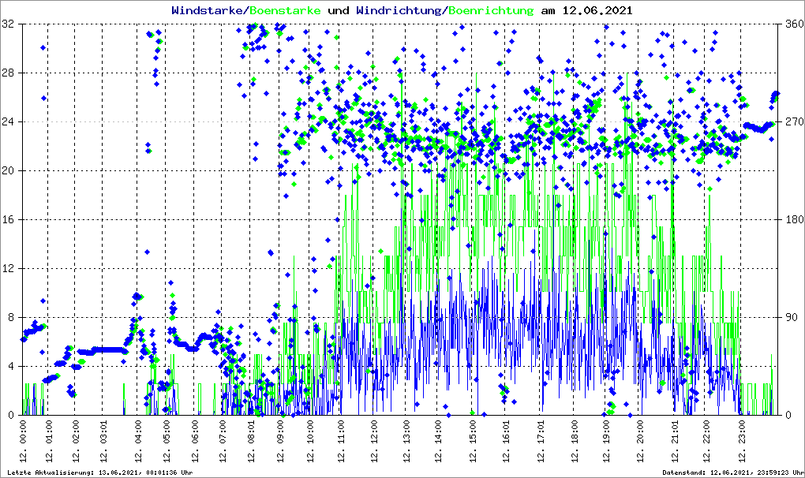
Task: Select the 16 value on left axis
Action: (x=9, y=220)
